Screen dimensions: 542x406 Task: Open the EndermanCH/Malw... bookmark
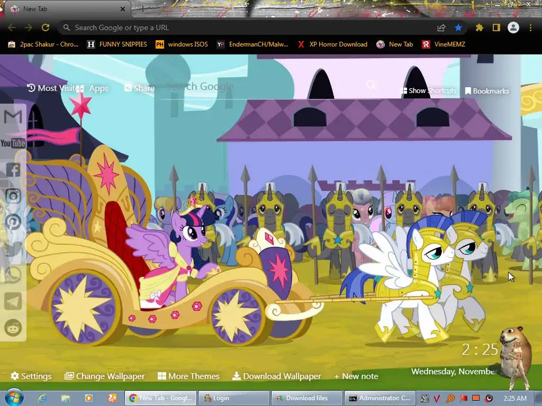point(252,44)
